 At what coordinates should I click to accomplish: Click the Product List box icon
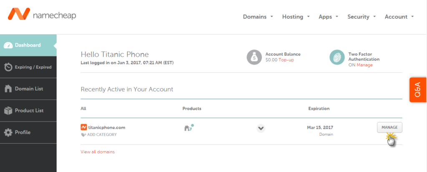point(8,110)
